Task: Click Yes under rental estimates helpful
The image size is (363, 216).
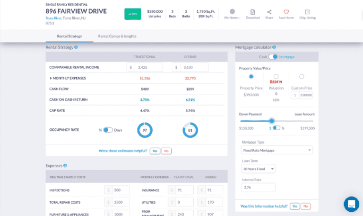Action: click(x=155, y=151)
